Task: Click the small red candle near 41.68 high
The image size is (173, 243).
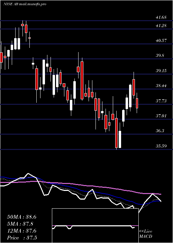Action: pos(22,25)
